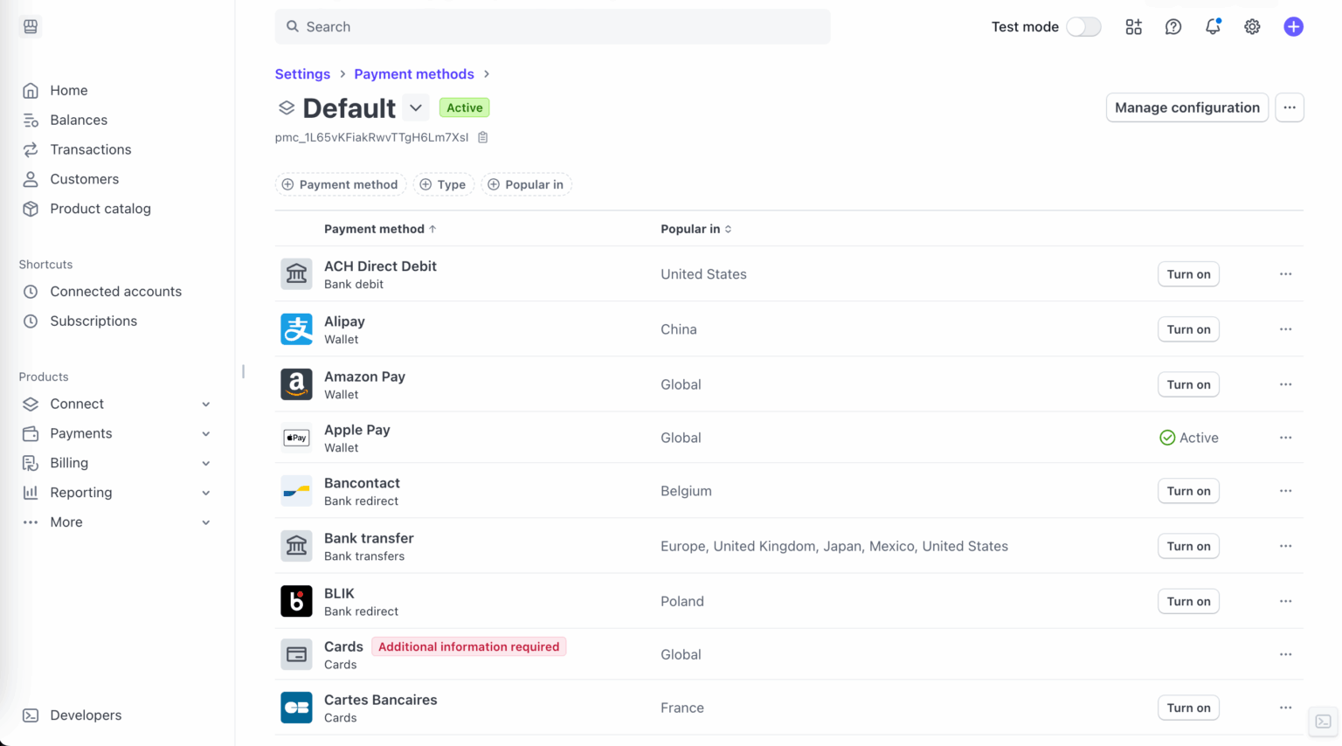Click the Manage configuration button

(1186, 107)
